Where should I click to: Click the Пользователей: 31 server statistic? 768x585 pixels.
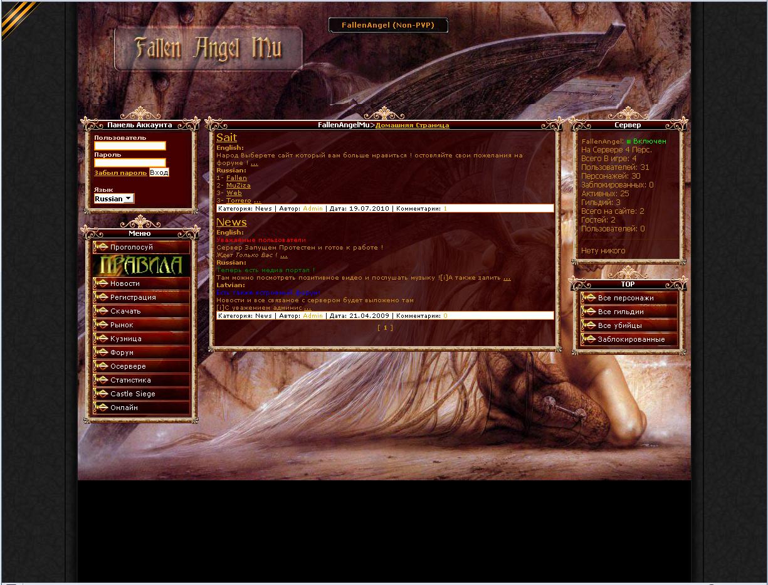coord(615,167)
